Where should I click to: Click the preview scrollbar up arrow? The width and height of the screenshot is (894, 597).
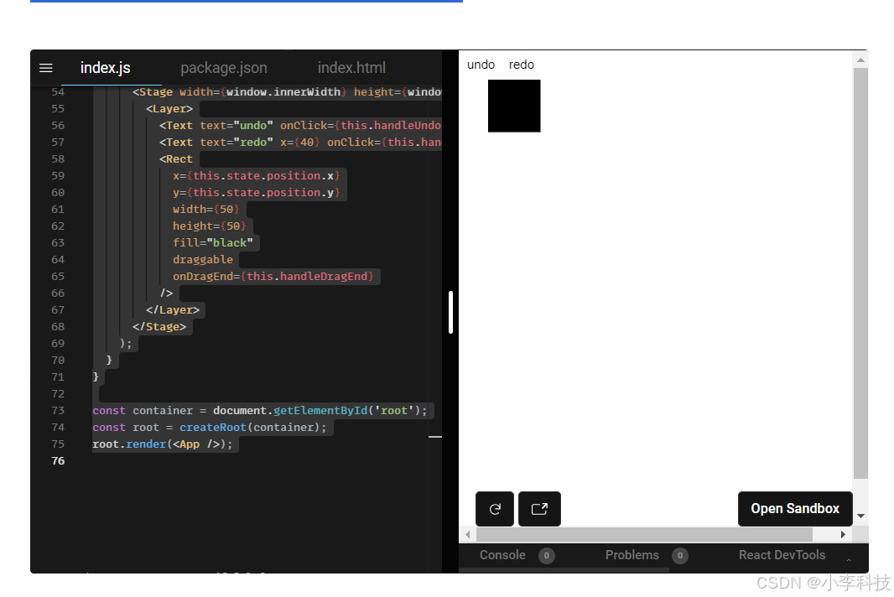[860, 60]
